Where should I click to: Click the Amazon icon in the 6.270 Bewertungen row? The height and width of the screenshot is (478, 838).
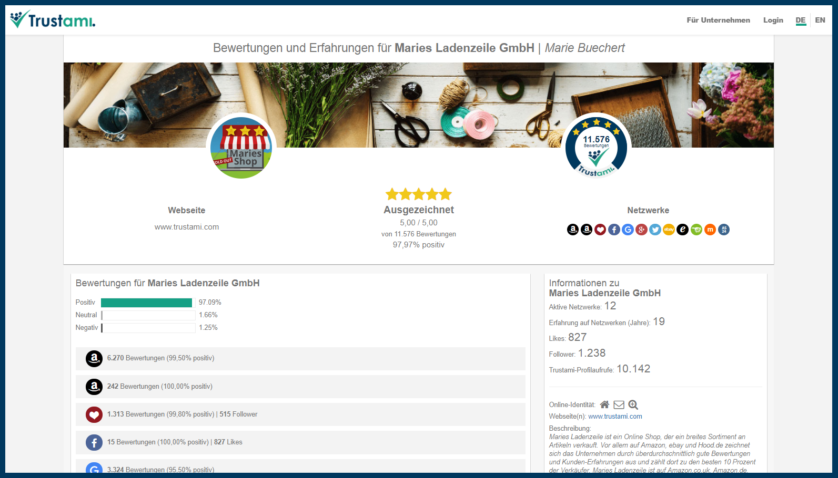[x=94, y=359]
